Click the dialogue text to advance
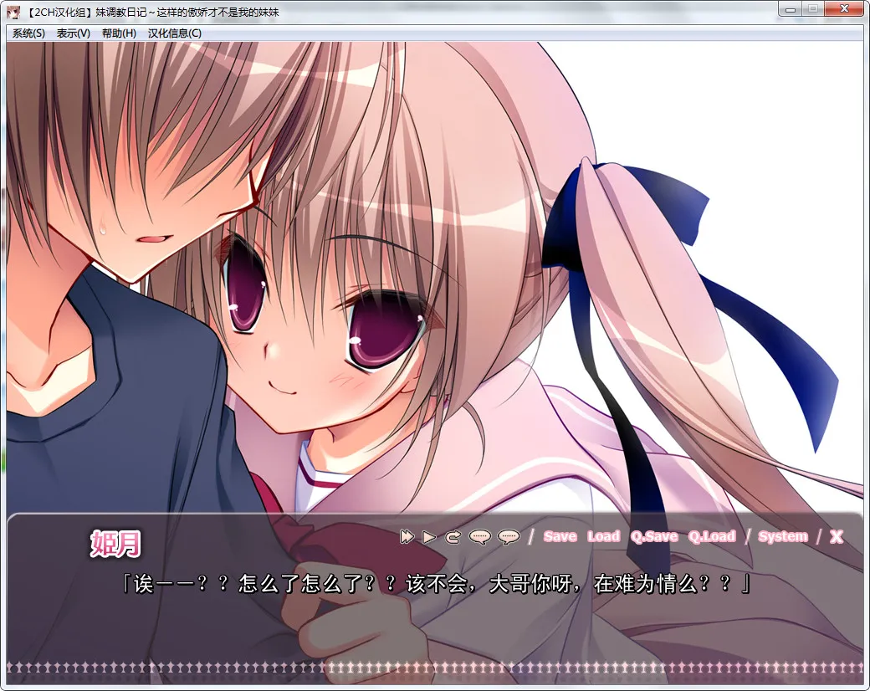Image resolution: width=870 pixels, height=691 pixels. point(435,584)
